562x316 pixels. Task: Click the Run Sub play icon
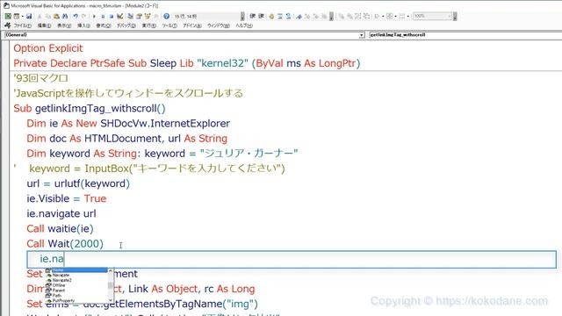[94, 16]
